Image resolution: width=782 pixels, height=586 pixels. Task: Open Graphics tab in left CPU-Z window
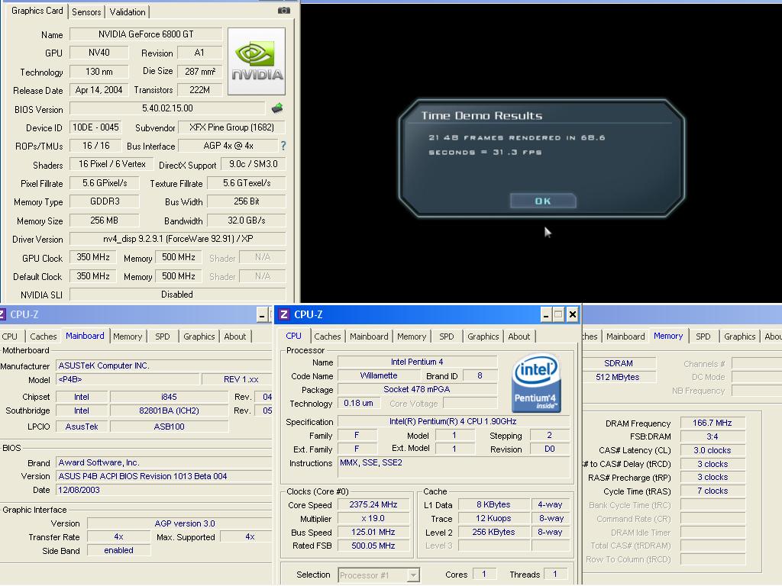click(x=199, y=336)
